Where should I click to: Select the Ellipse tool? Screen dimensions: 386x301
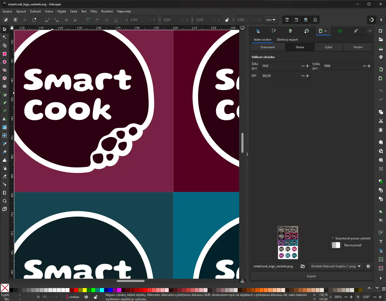pyautogui.click(x=5, y=62)
